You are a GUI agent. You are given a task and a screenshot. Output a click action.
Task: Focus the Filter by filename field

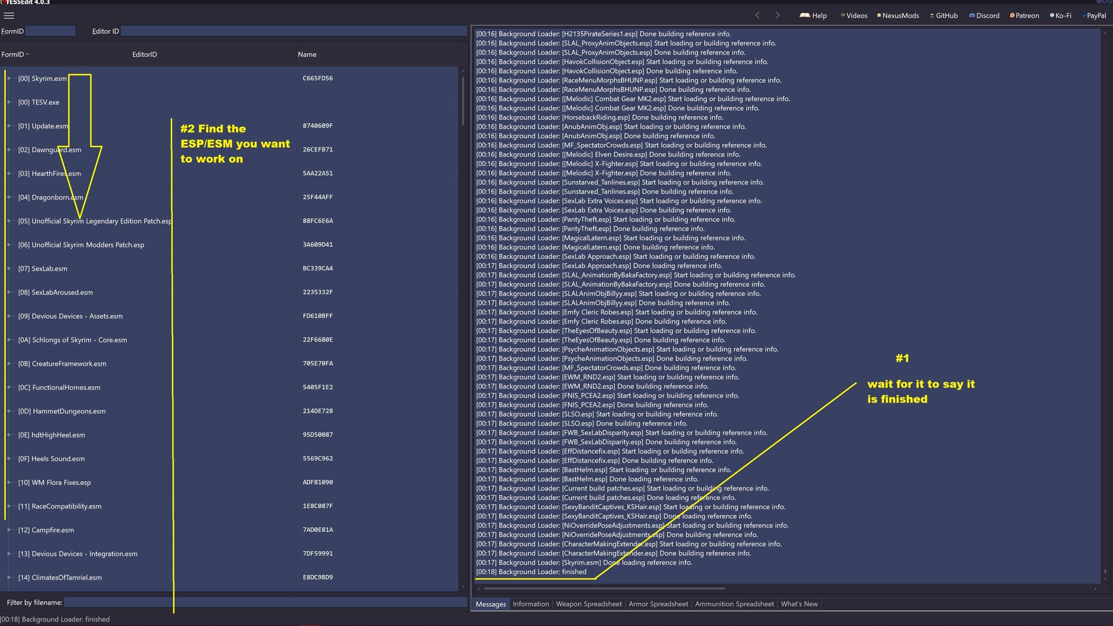tap(265, 603)
